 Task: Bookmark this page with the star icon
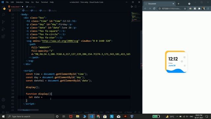[x=185, y=9]
